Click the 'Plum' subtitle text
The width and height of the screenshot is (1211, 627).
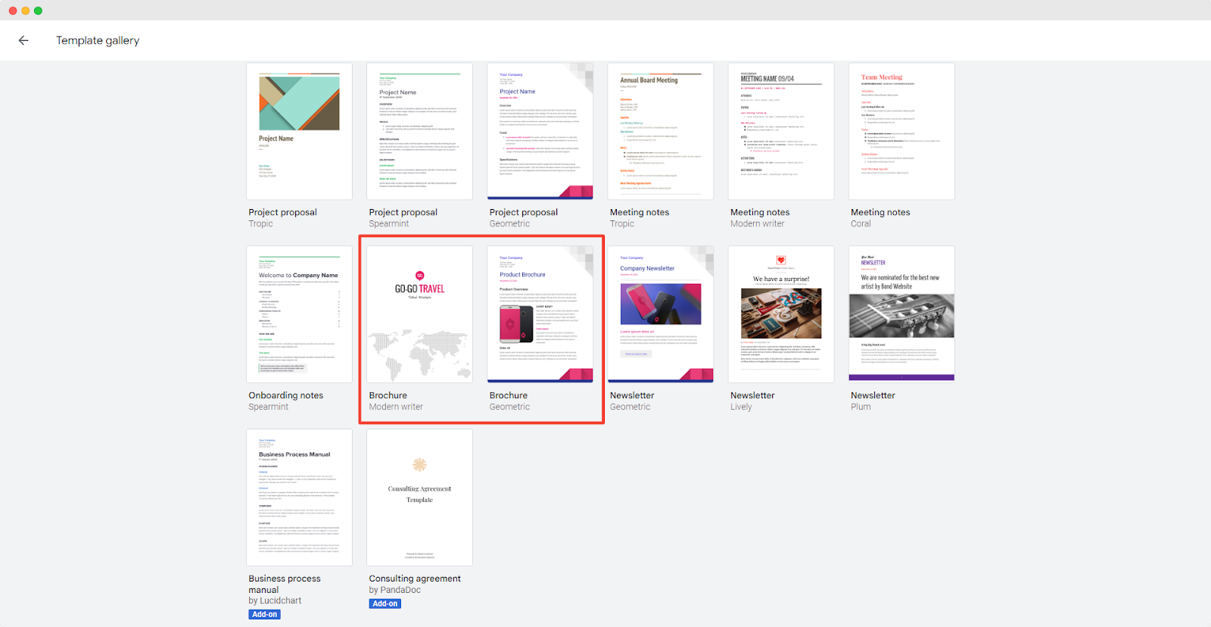(x=861, y=407)
